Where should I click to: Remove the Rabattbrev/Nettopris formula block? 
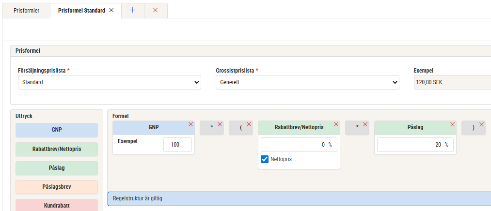(x=336, y=124)
